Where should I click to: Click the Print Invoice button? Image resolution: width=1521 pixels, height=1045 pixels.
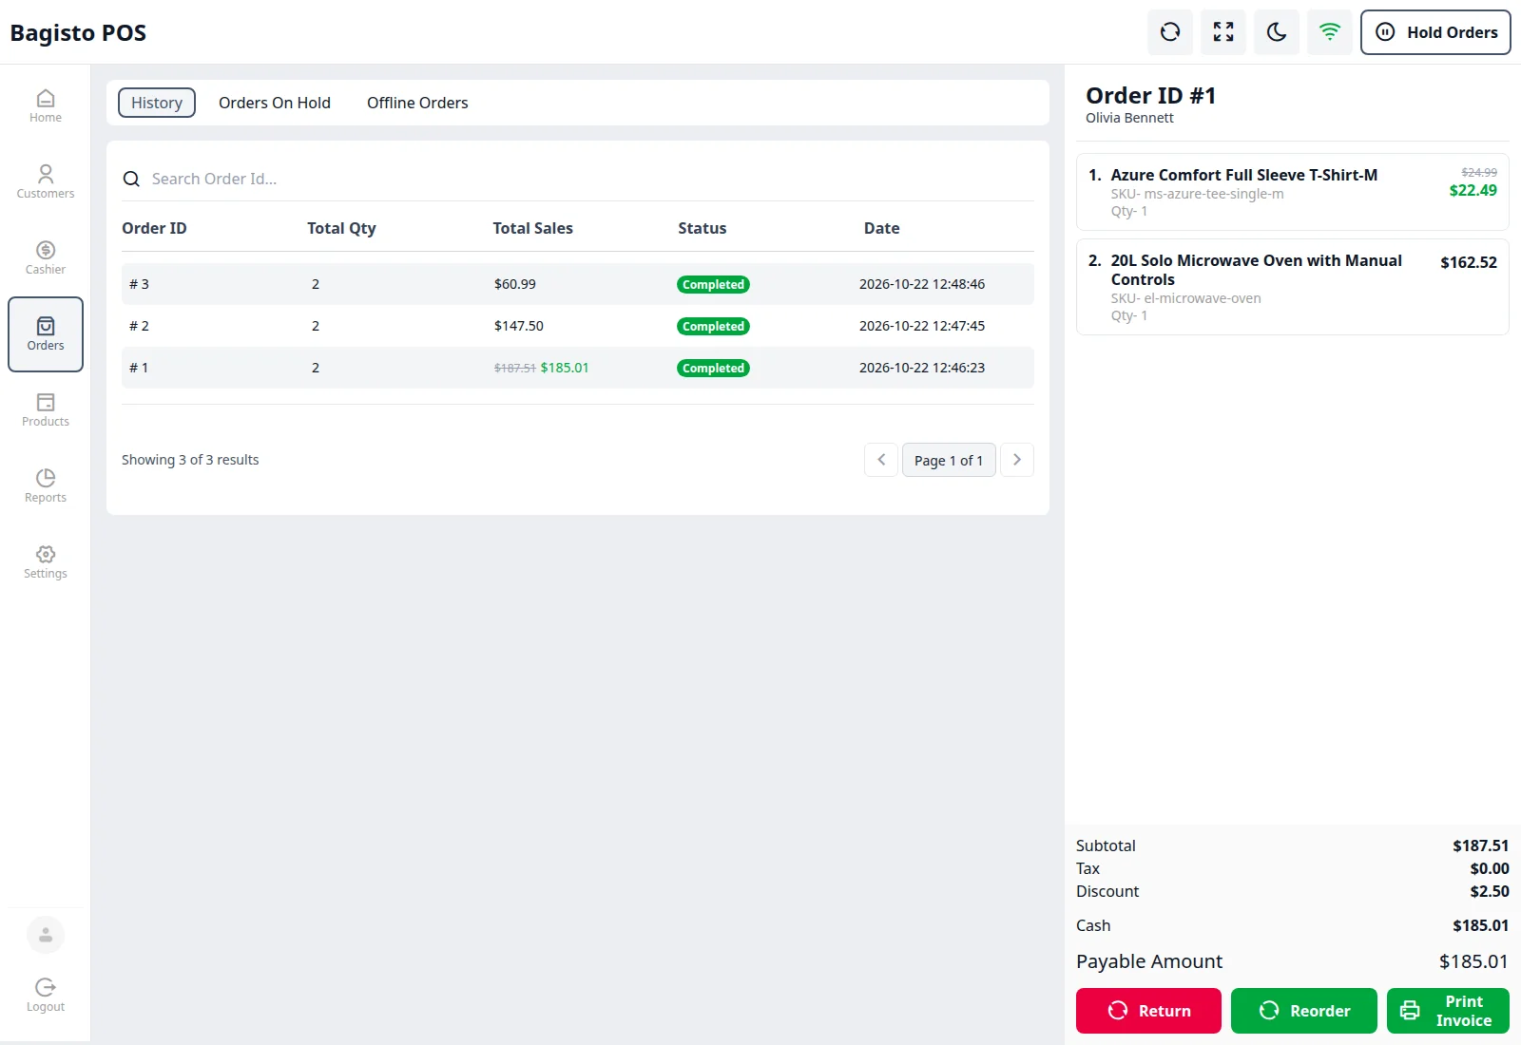1448,1011
